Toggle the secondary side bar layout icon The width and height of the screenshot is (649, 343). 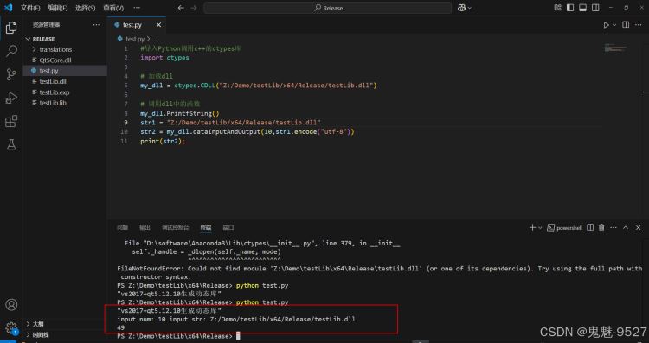[595, 8]
